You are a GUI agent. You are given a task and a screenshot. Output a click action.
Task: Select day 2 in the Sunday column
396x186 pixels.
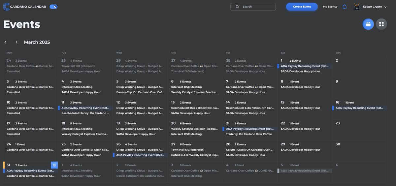click(337, 61)
